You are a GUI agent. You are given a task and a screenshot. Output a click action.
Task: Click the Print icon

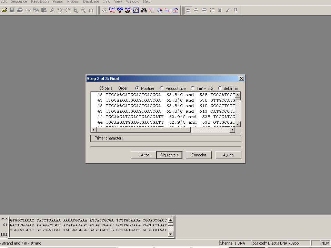(20, 10)
